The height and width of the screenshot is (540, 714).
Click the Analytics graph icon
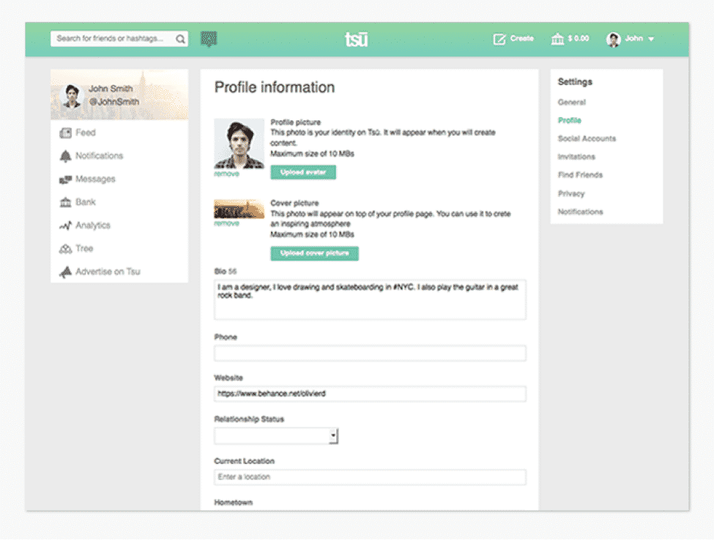click(65, 226)
